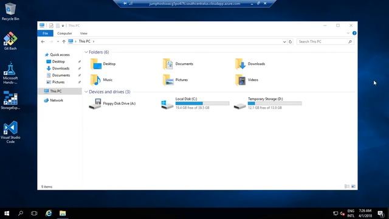Open the Music folder
The height and width of the screenshot is (219, 389).
[x=102, y=80]
